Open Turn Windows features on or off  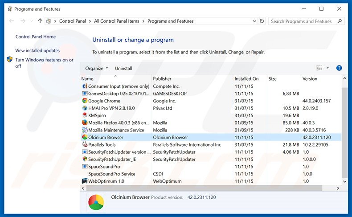click(x=44, y=63)
